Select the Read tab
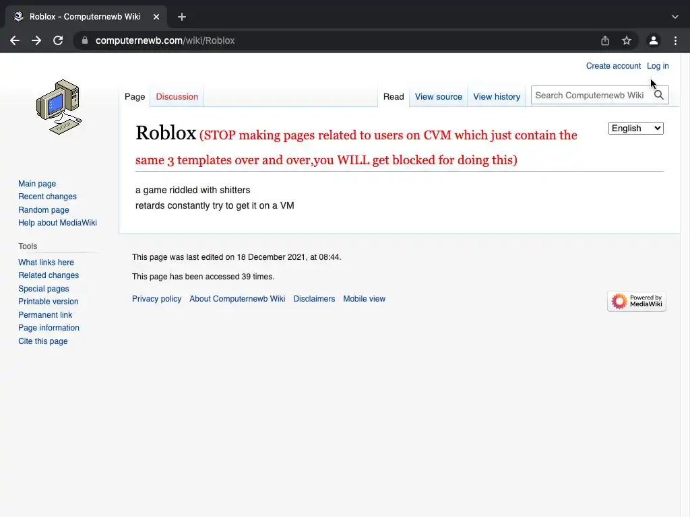The width and height of the screenshot is (690, 517). [x=394, y=97]
